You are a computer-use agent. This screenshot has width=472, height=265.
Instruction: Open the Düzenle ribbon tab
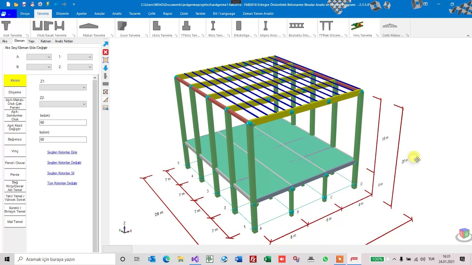(62, 14)
